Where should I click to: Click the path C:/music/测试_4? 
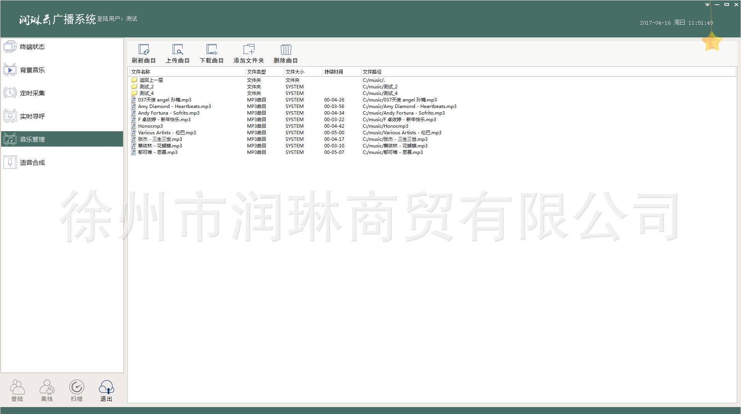click(380, 93)
